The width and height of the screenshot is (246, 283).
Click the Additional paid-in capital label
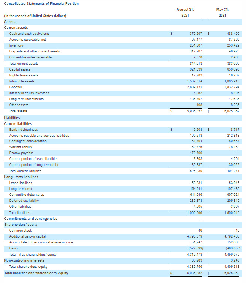[27, 236]
